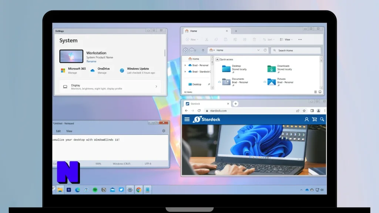Image resolution: width=379 pixels, height=213 pixels.
Task: Open a new browser tab with plus button
Action: (235, 104)
